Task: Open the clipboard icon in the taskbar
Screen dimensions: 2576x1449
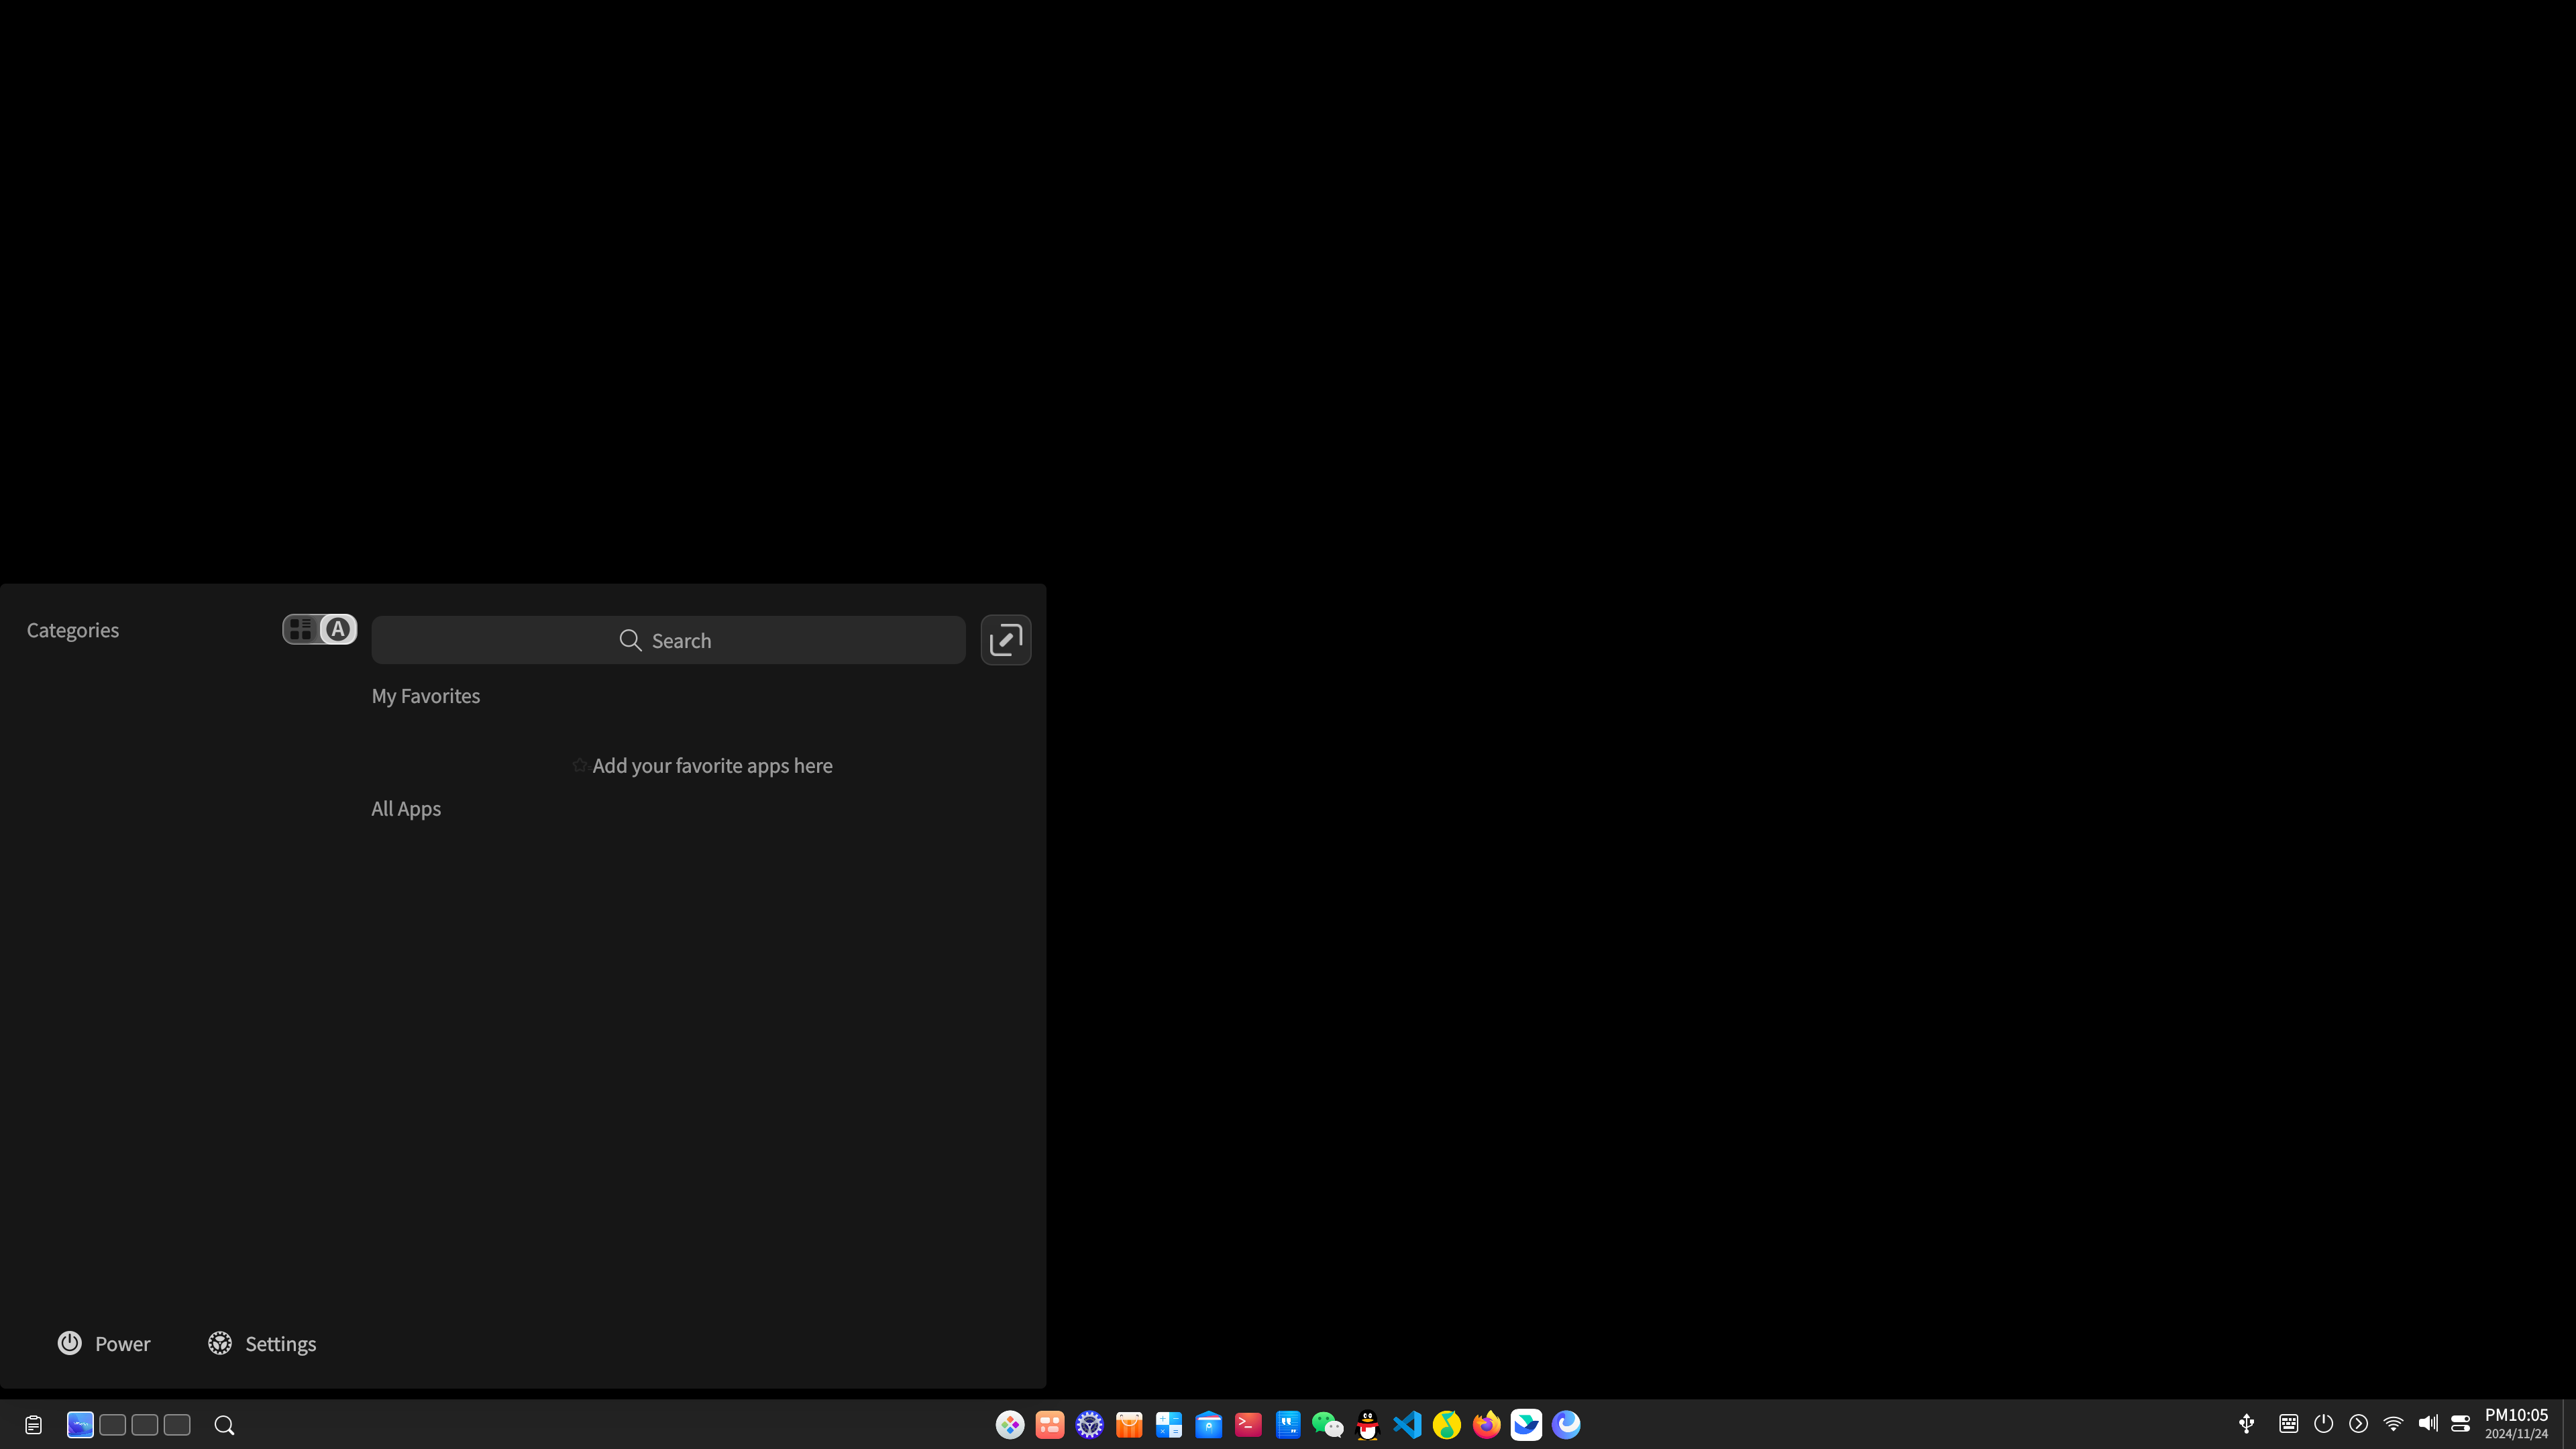Action: coord(33,1425)
